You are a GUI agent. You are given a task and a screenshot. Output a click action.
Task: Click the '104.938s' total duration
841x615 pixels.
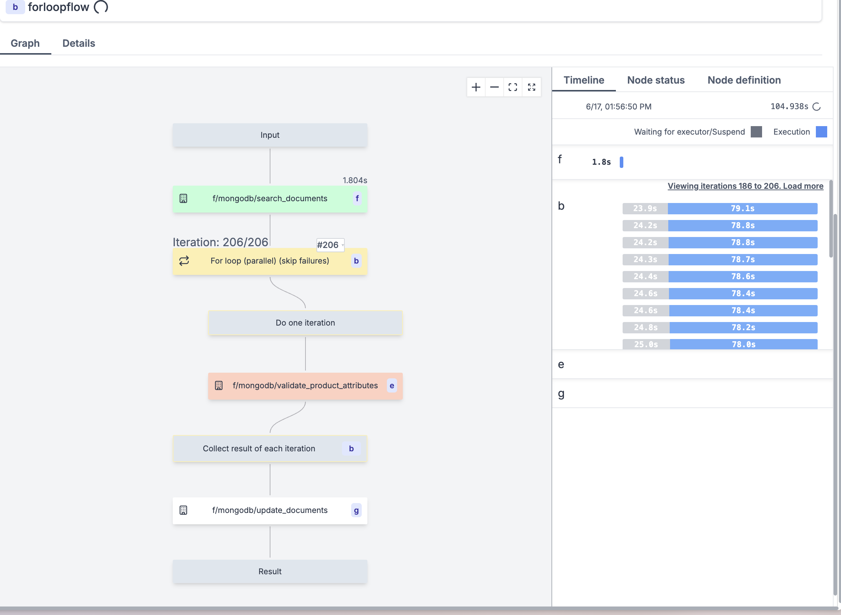pyautogui.click(x=789, y=107)
